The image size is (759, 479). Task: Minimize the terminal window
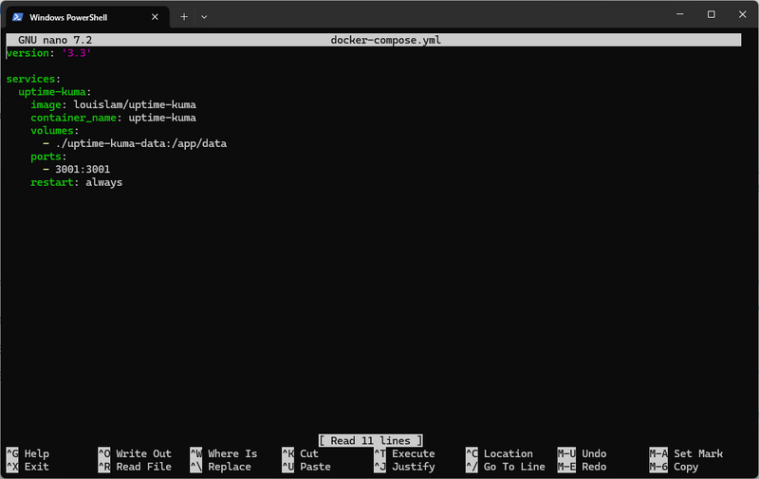point(679,15)
